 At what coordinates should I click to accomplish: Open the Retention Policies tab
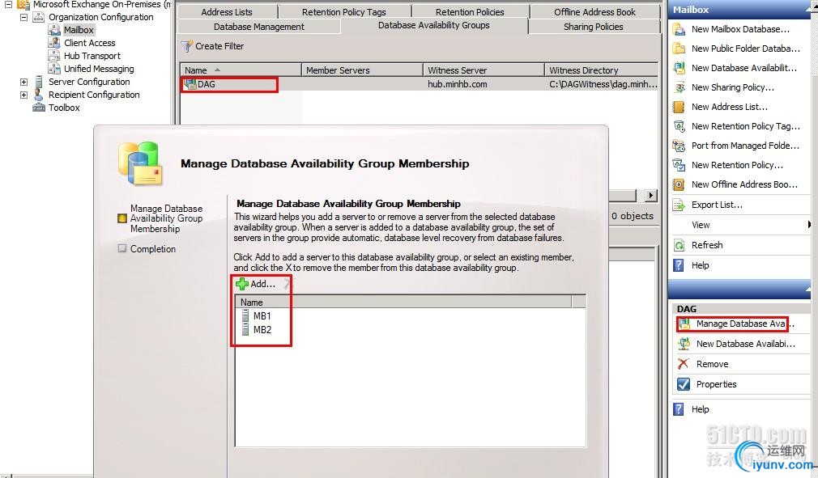coord(470,11)
